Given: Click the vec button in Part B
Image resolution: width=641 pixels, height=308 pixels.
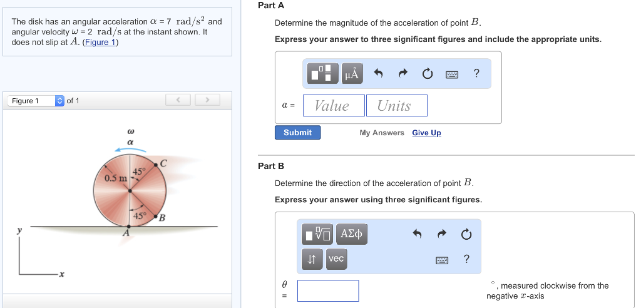Looking at the screenshot, I should 336,259.
